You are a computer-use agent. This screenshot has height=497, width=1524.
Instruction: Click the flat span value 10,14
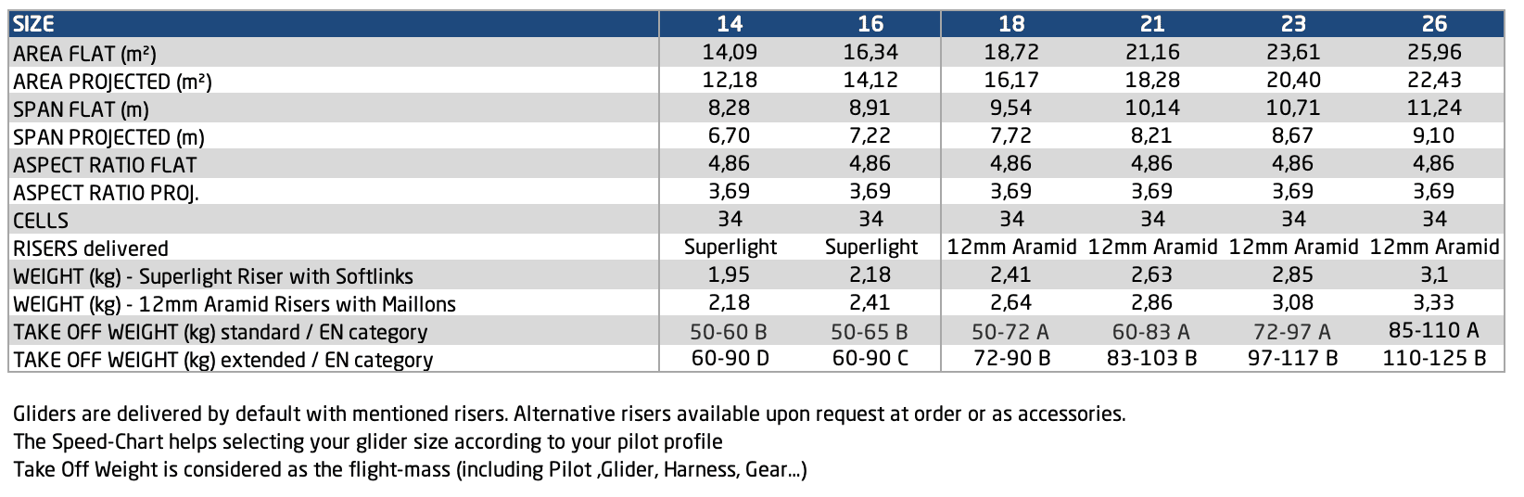coord(1152,108)
